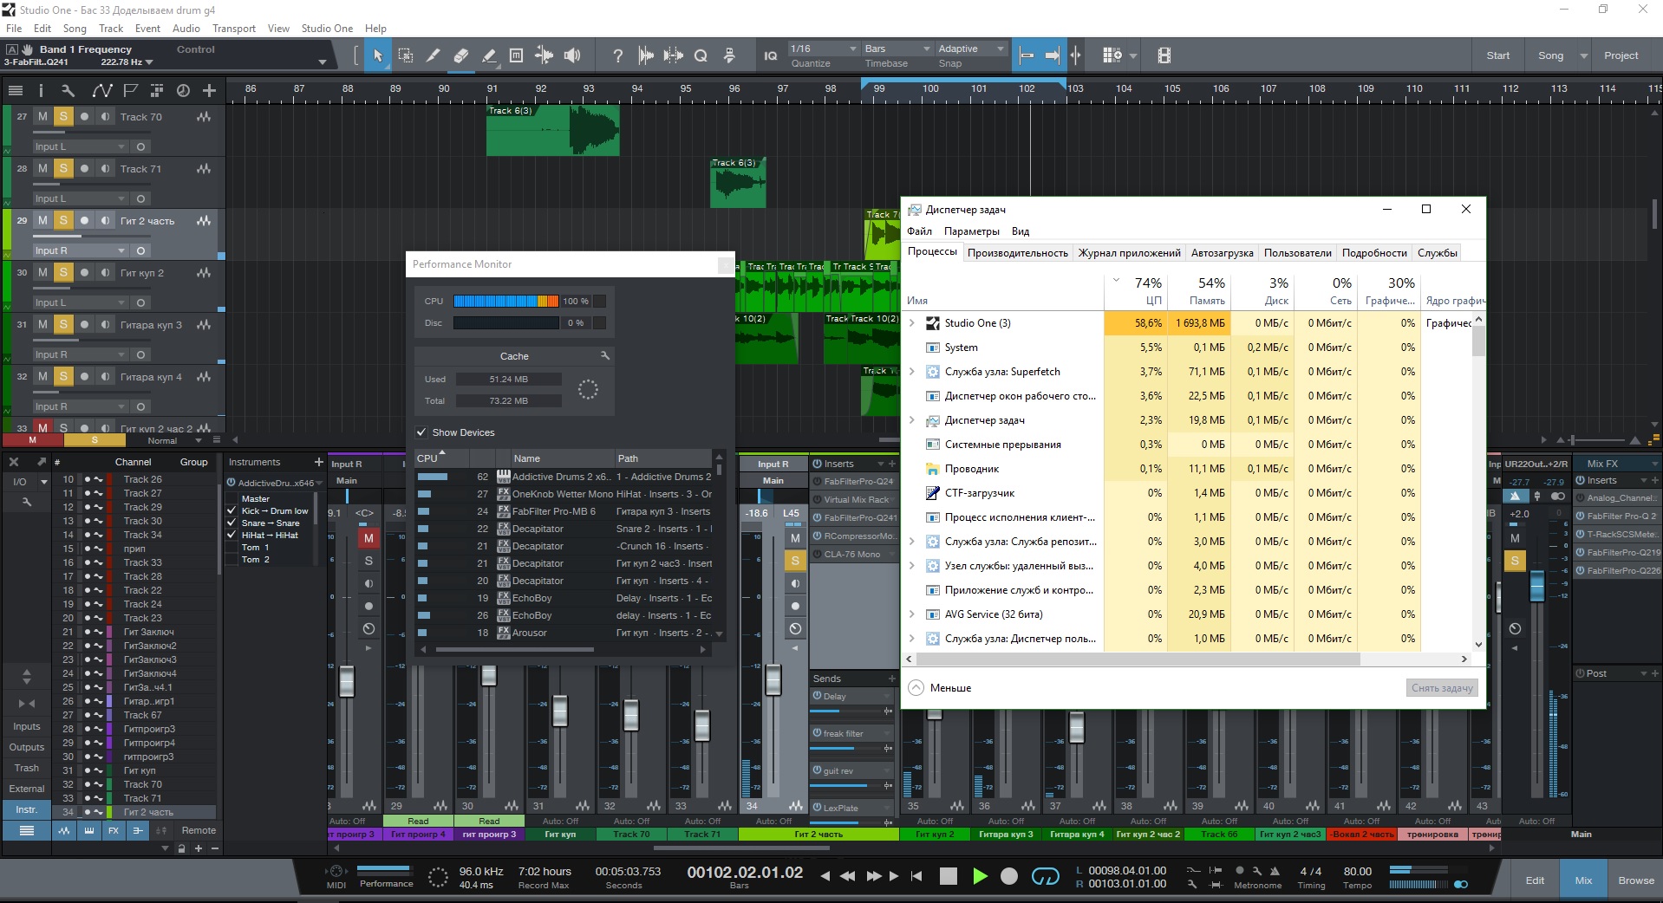Click the IQ input quantize button
Screen dimensions: 1663x903
coord(770,55)
